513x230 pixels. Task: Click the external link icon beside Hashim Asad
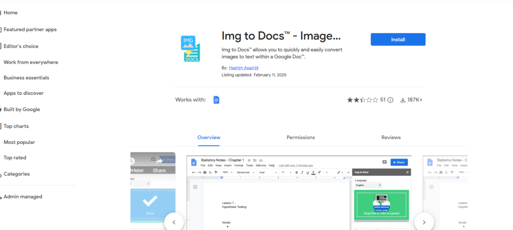click(x=256, y=68)
